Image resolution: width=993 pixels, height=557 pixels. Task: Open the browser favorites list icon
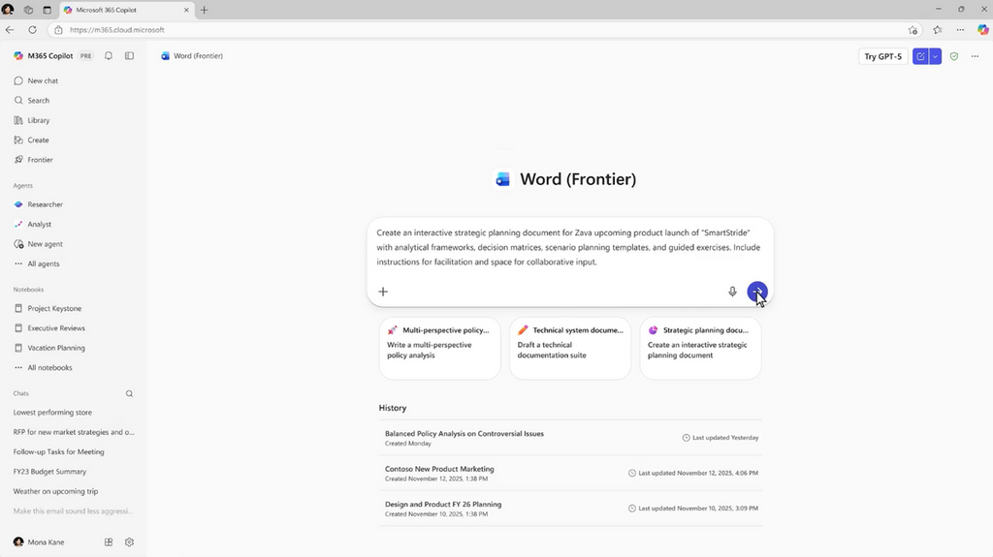938,30
